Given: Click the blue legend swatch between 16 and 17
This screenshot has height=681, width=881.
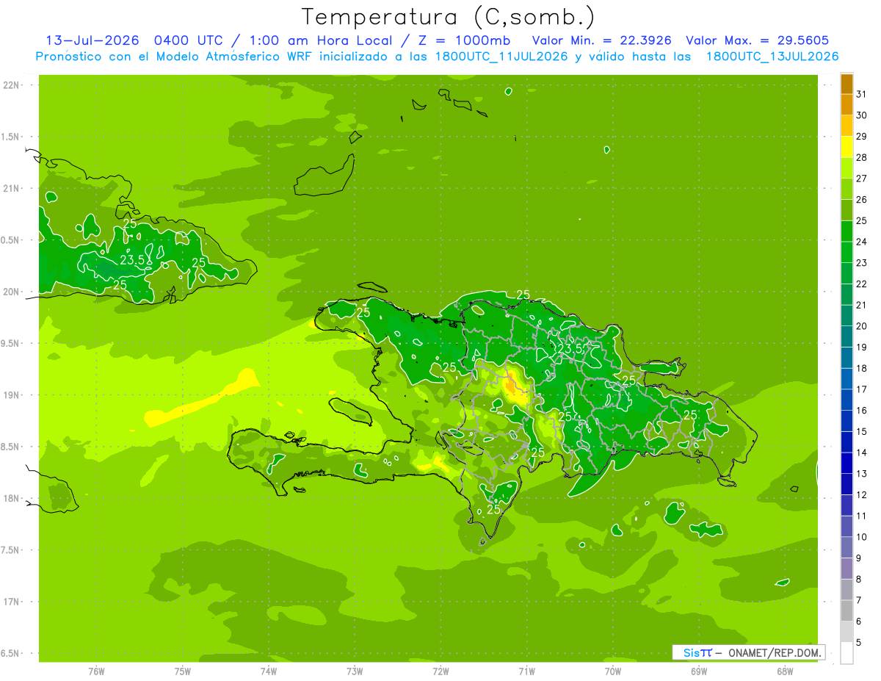Looking at the screenshot, I should coord(846,400).
